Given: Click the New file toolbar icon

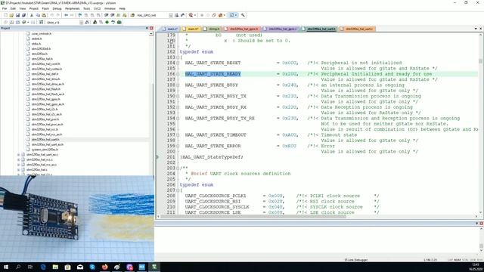Looking at the screenshot, I should pos(5,15).
